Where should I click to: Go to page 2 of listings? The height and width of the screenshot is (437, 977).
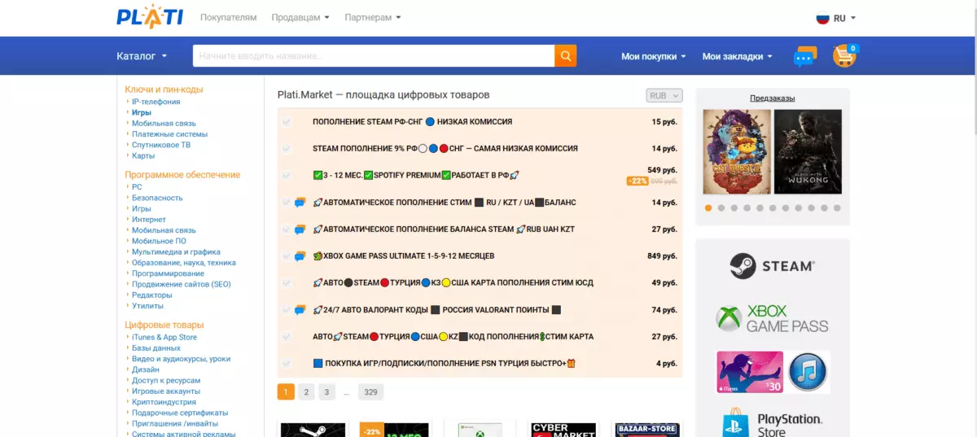[x=306, y=392]
